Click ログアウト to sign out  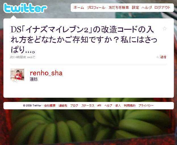(x=162, y=8)
